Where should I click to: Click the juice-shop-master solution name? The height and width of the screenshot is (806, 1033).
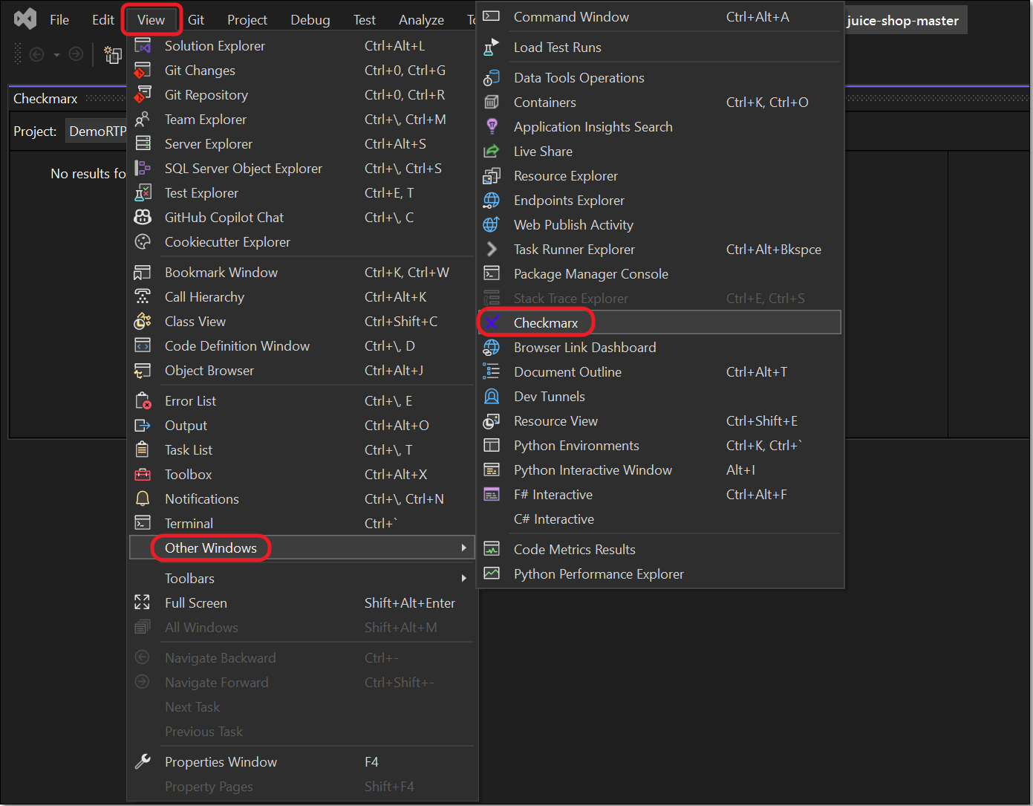902,21
